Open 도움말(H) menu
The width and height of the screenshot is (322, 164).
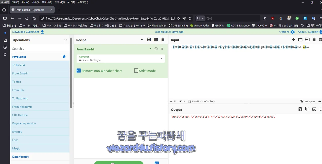(x=83, y=2)
